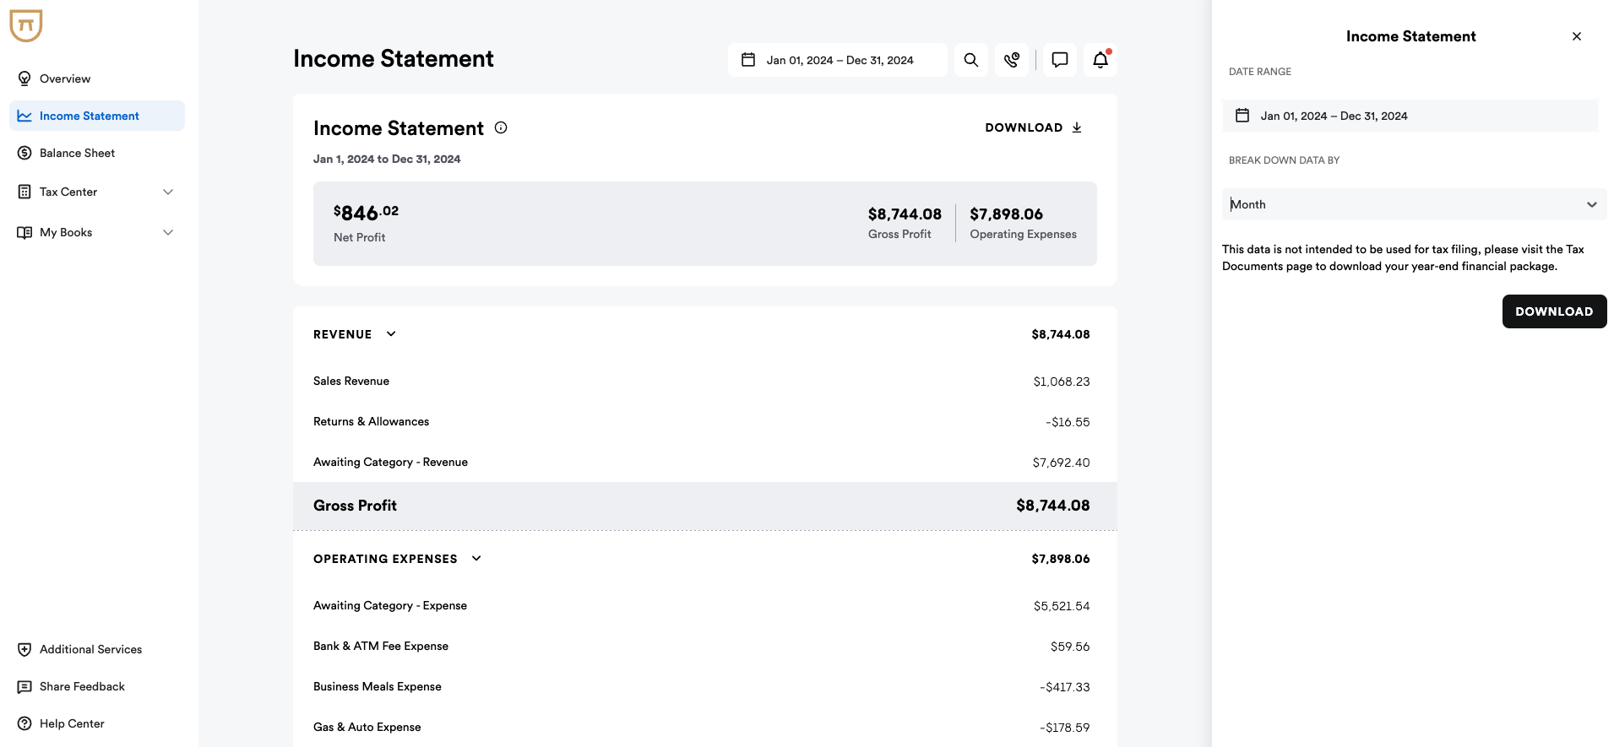Open Help Center from the sidebar
The image size is (1614, 747).
pyautogui.click(x=72, y=723)
